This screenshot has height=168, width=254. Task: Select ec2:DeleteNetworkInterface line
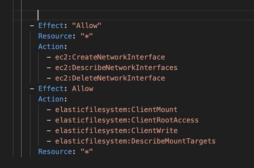[x=110, y=78]
